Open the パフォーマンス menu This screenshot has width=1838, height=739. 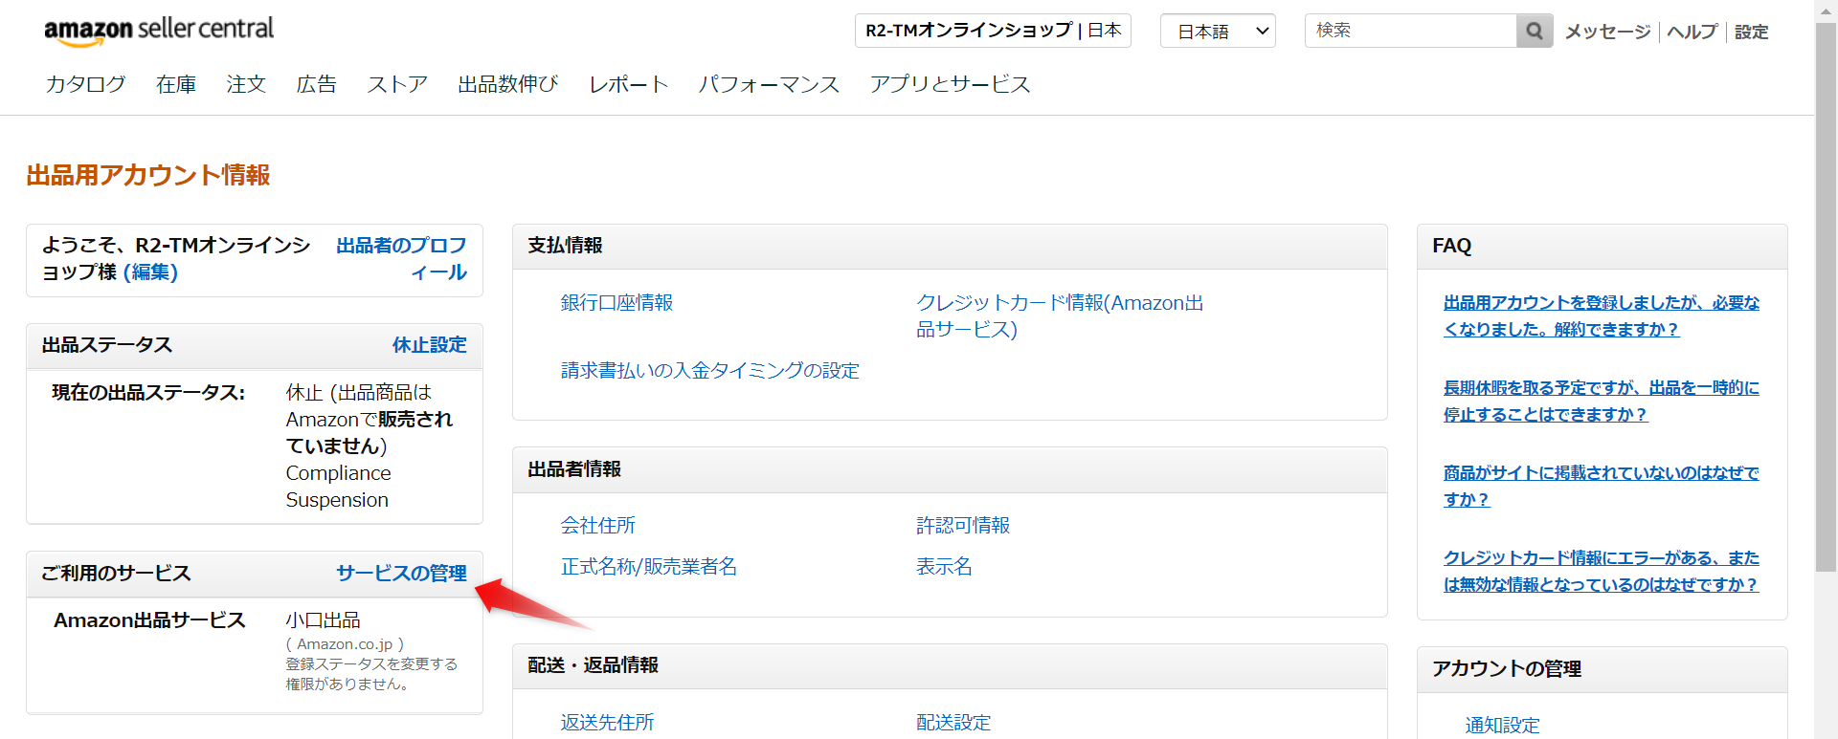tap(769, 84)
